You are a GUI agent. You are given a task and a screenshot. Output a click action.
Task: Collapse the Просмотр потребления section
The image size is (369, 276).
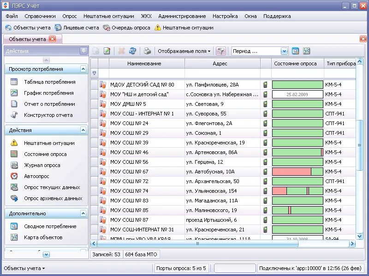[83, 69]
